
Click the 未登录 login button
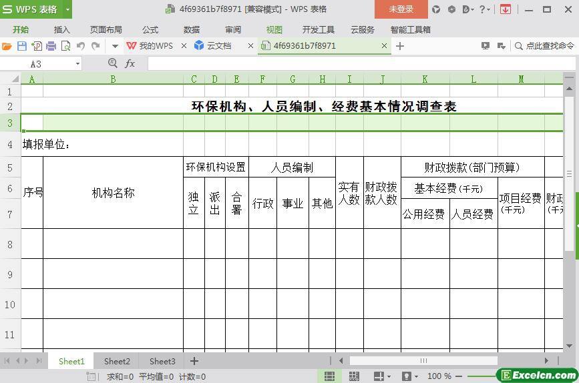[x=401, y=9]
